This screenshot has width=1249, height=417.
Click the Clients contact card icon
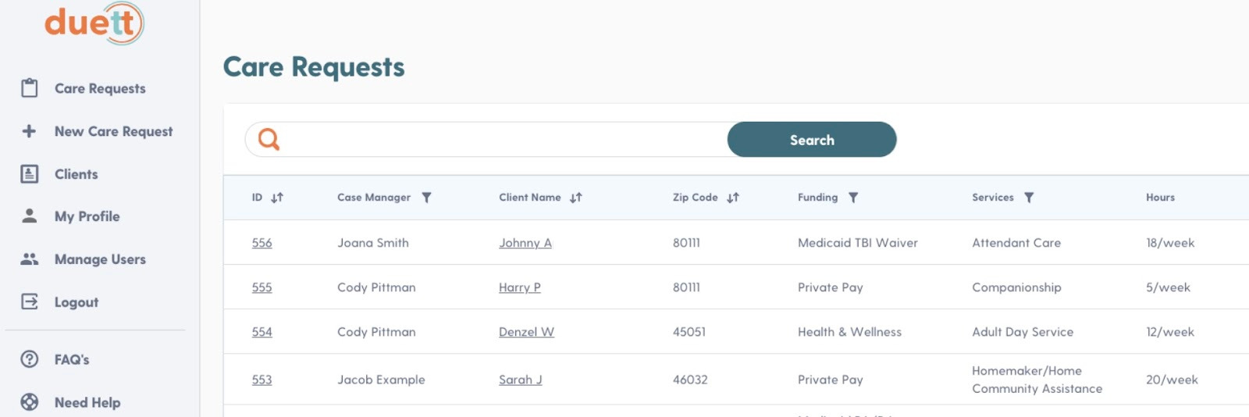coord(30,174)
